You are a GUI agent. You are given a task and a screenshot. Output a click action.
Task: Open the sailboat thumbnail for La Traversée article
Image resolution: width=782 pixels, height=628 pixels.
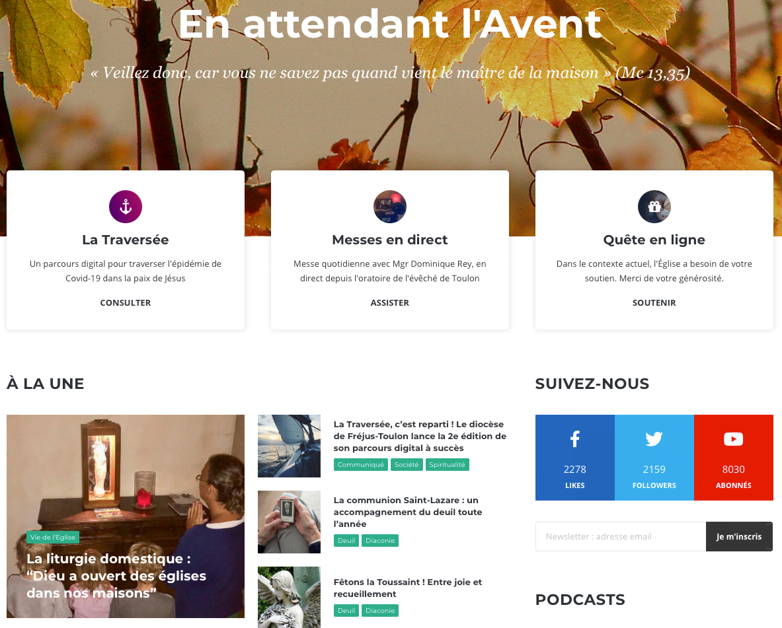pos(289,446)
